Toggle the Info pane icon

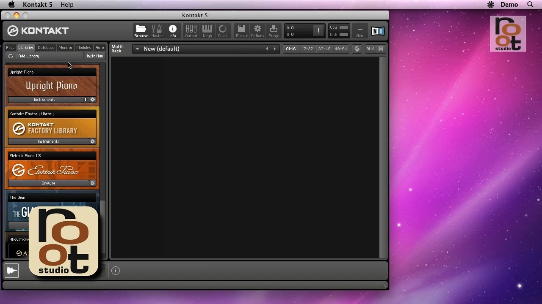173,30
